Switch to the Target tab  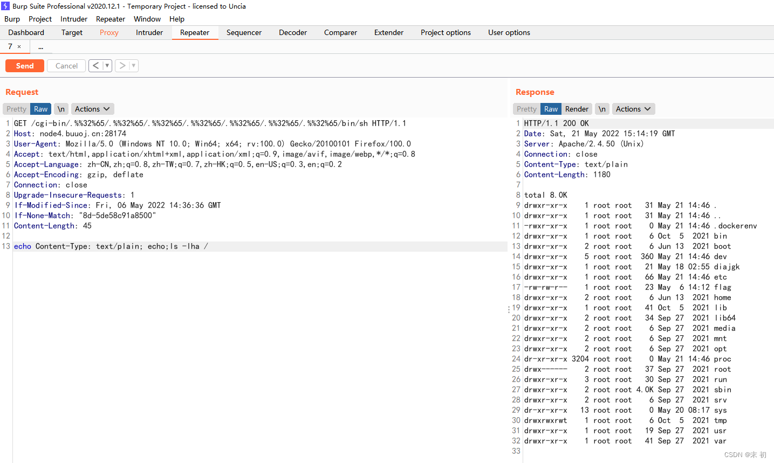(72, 32)
